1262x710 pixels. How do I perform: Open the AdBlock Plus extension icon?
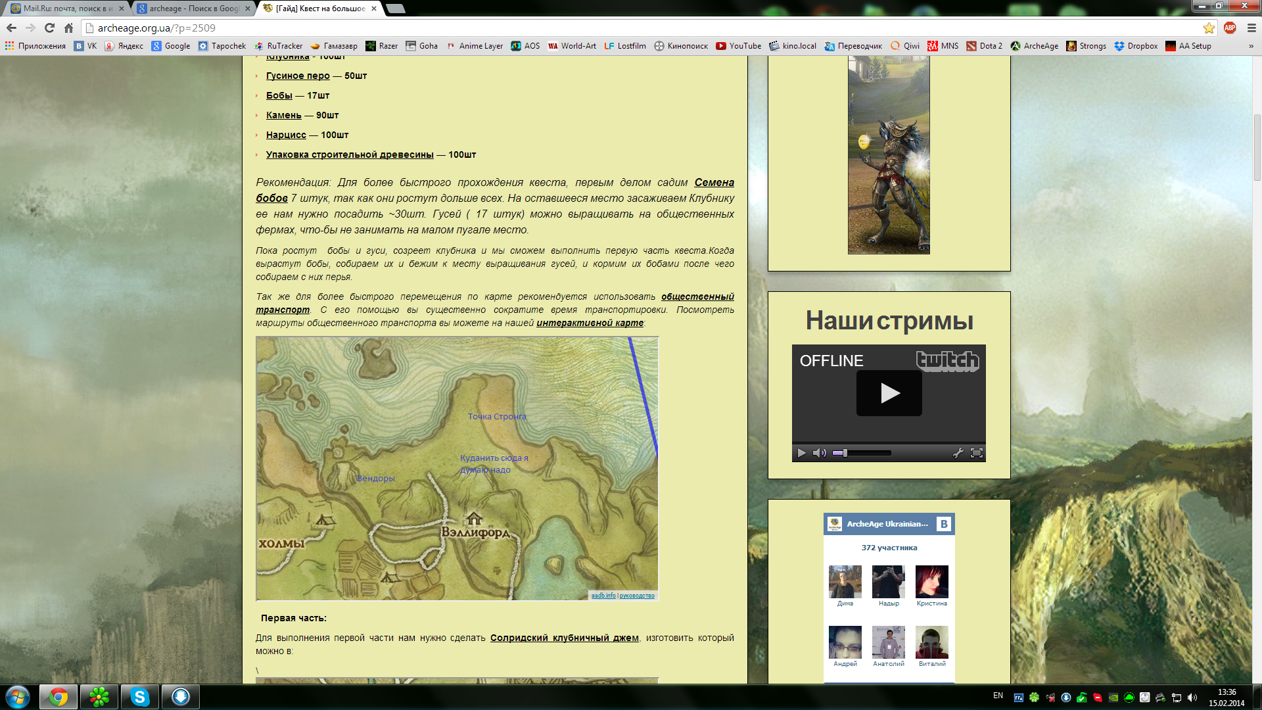(1230, 28)
